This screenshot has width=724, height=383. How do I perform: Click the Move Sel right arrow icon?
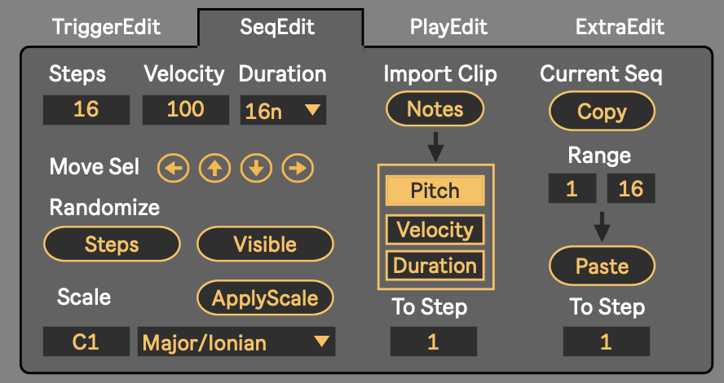tap(298, 169)
